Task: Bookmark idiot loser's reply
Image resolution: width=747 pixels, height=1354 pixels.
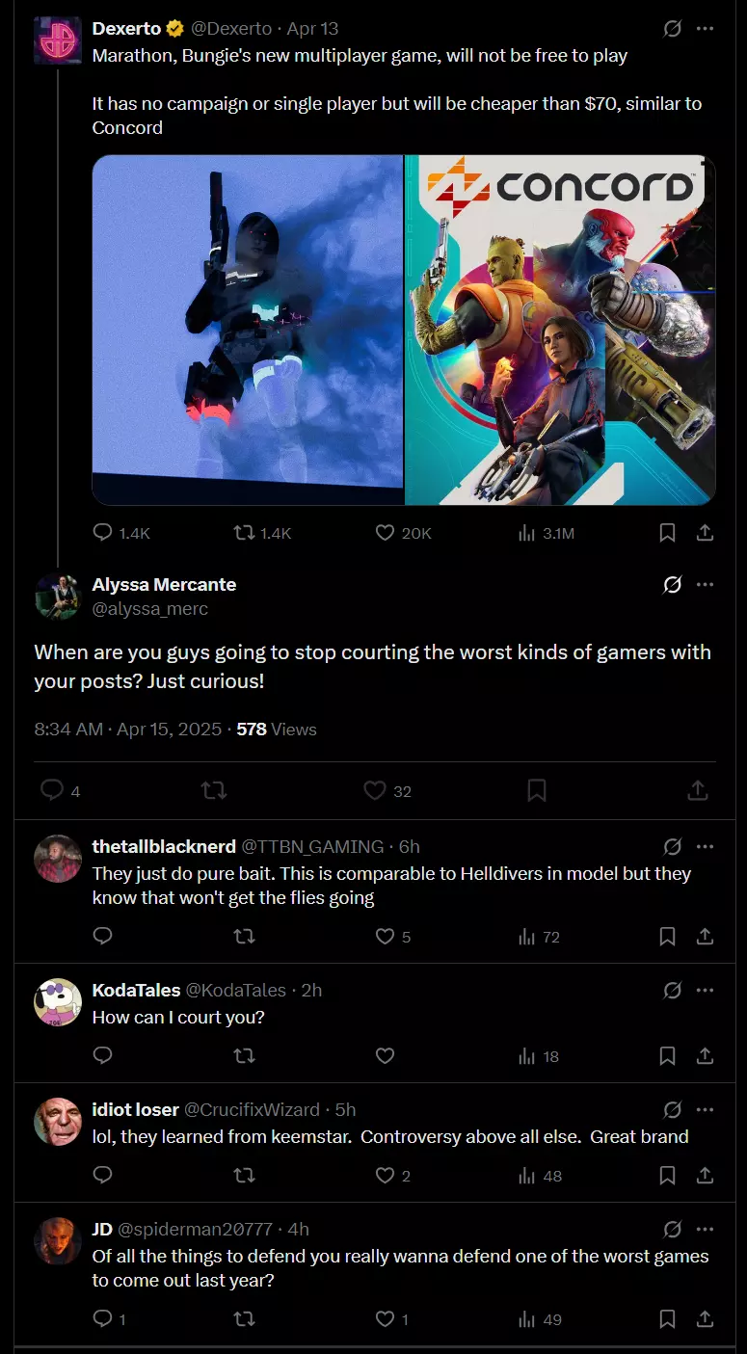Action: coord(667,1176)
